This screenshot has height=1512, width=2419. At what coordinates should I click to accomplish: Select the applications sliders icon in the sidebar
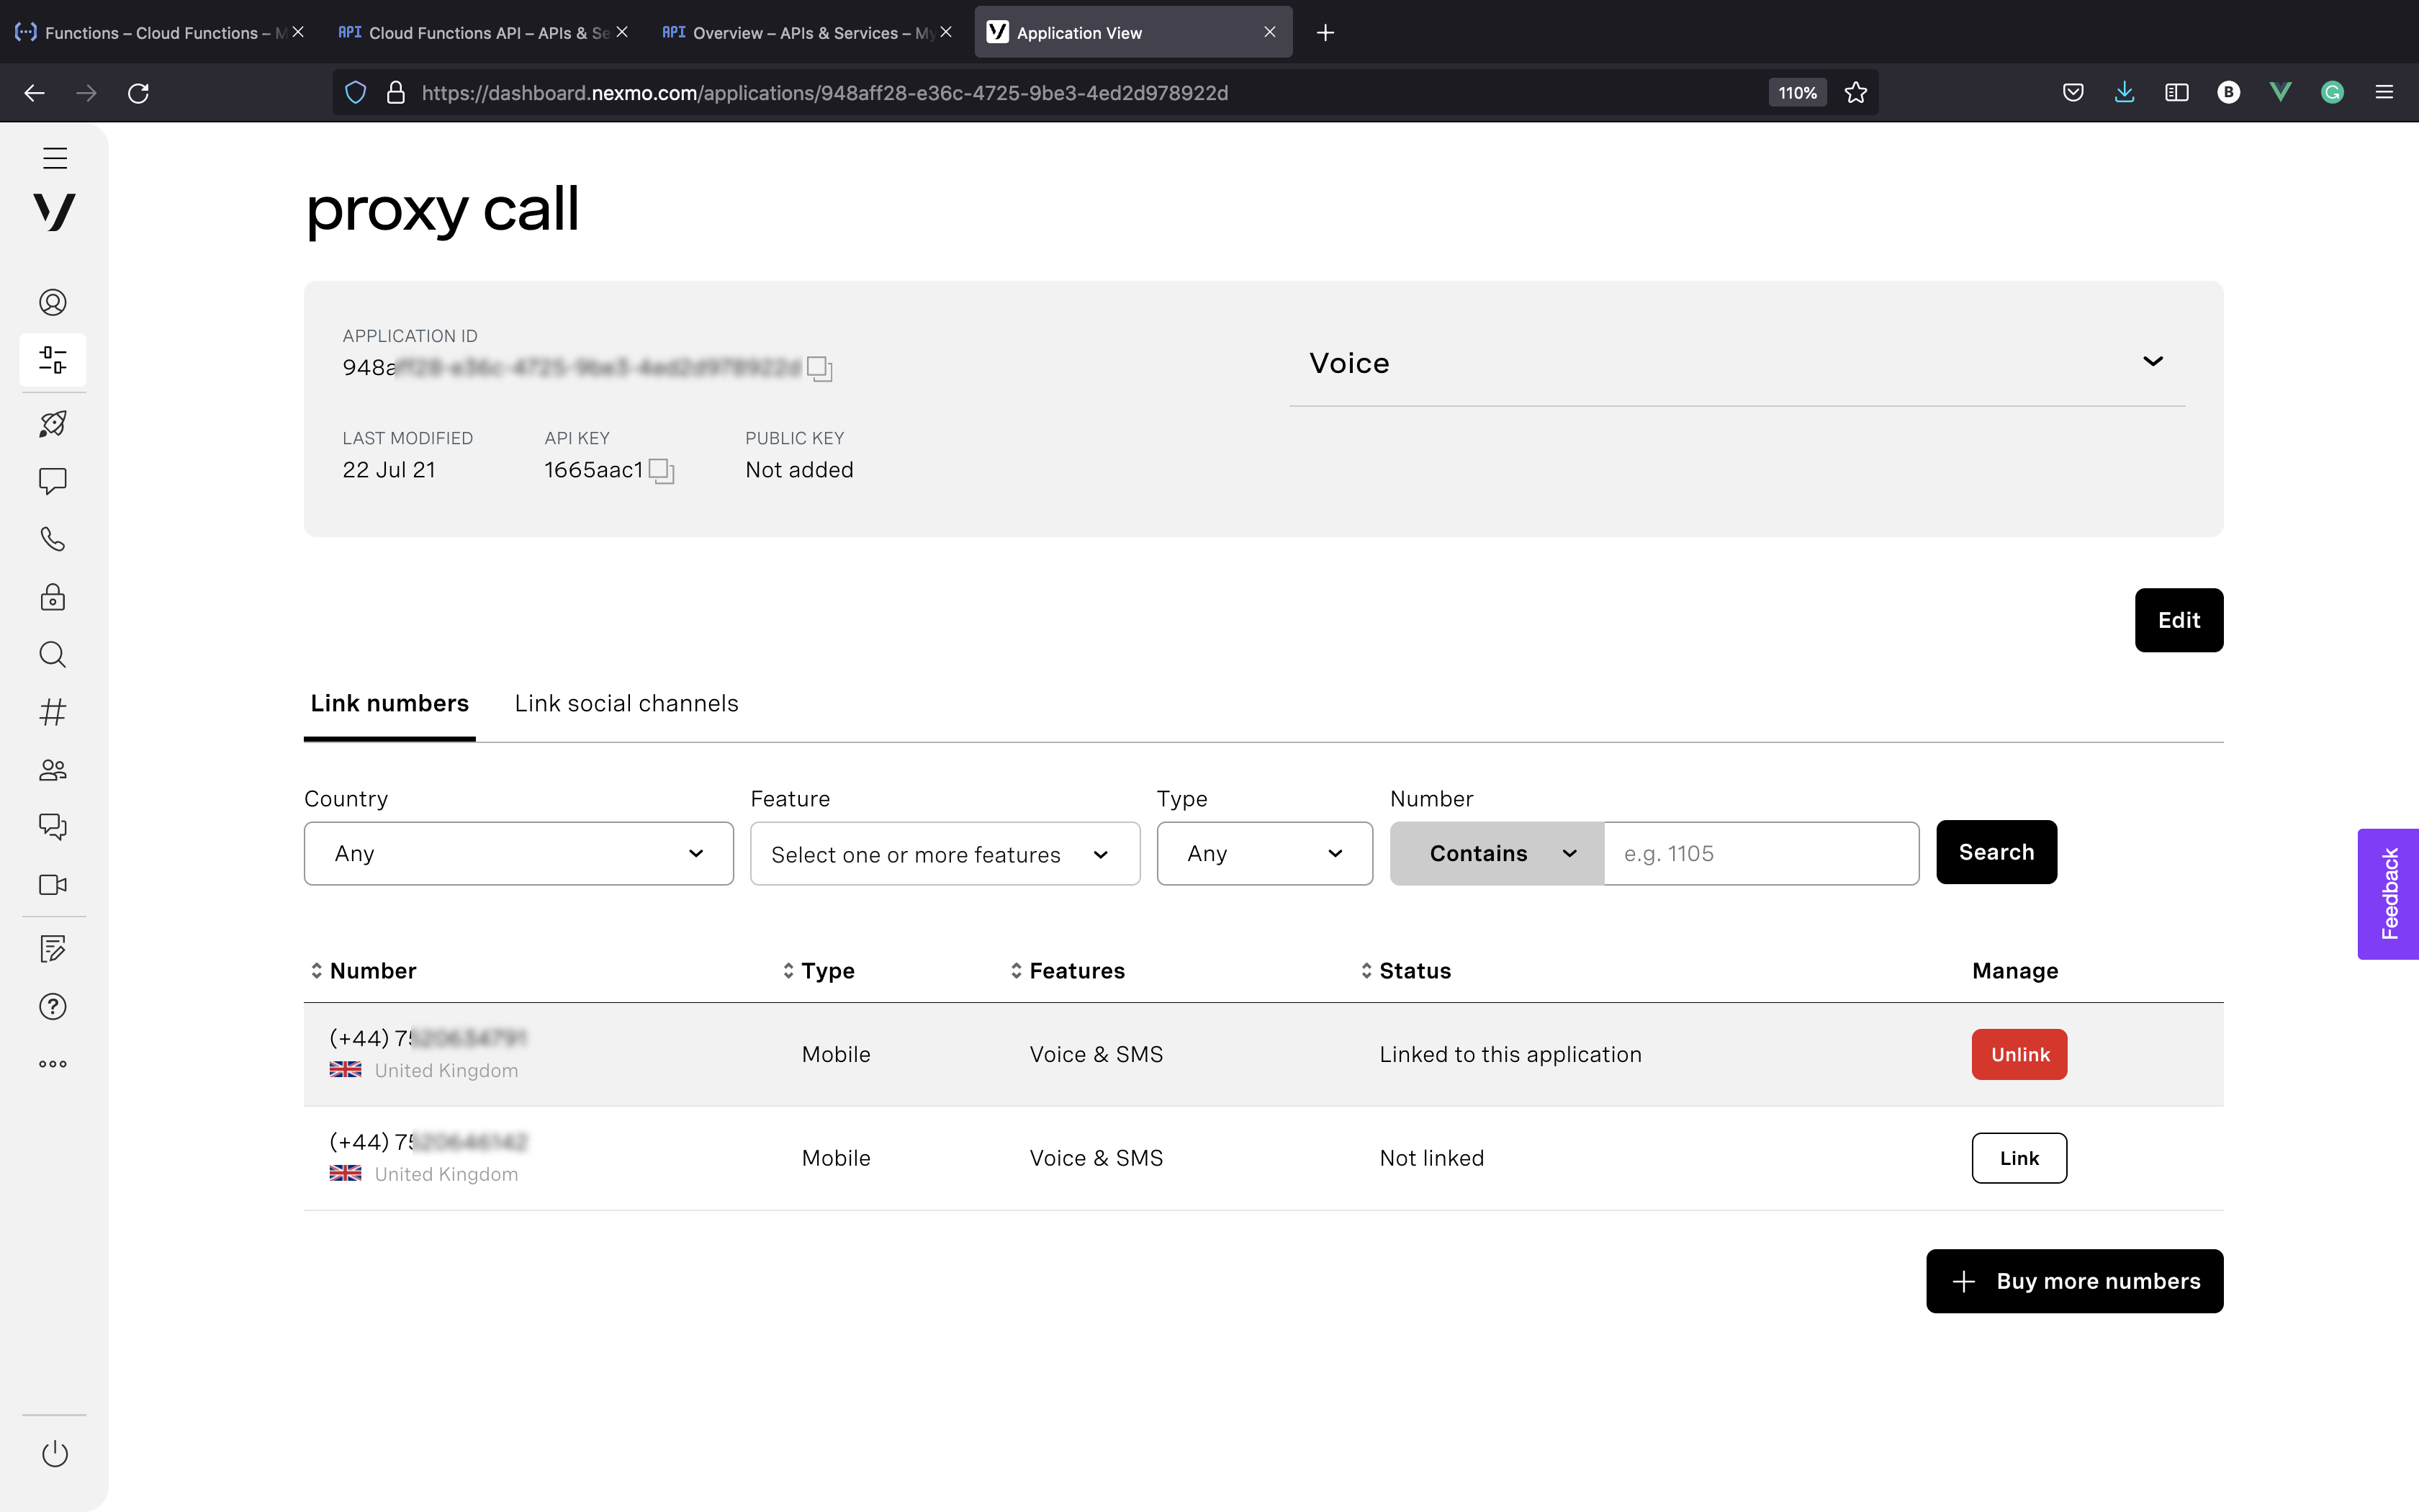[53, 360]
